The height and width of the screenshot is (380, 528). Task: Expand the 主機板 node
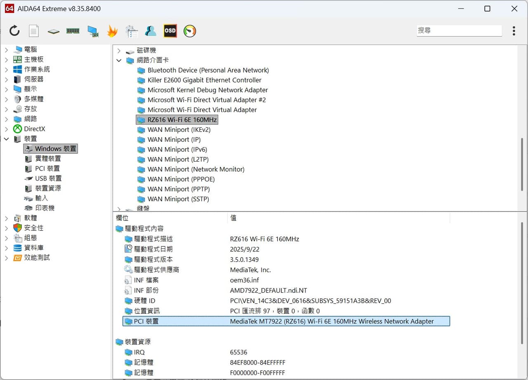(6, 59)
